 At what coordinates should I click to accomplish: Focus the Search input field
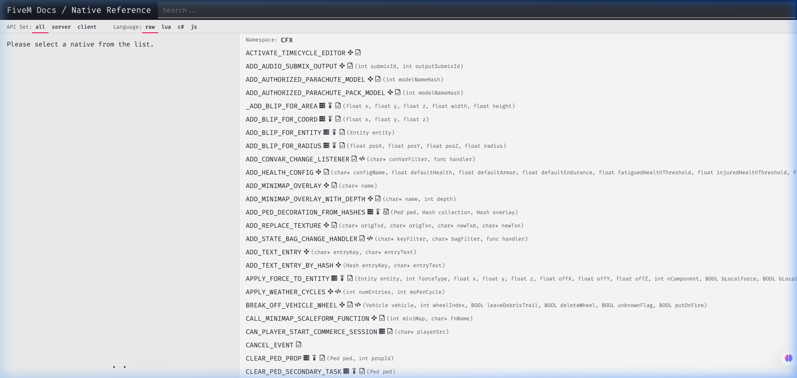point(476,10)
